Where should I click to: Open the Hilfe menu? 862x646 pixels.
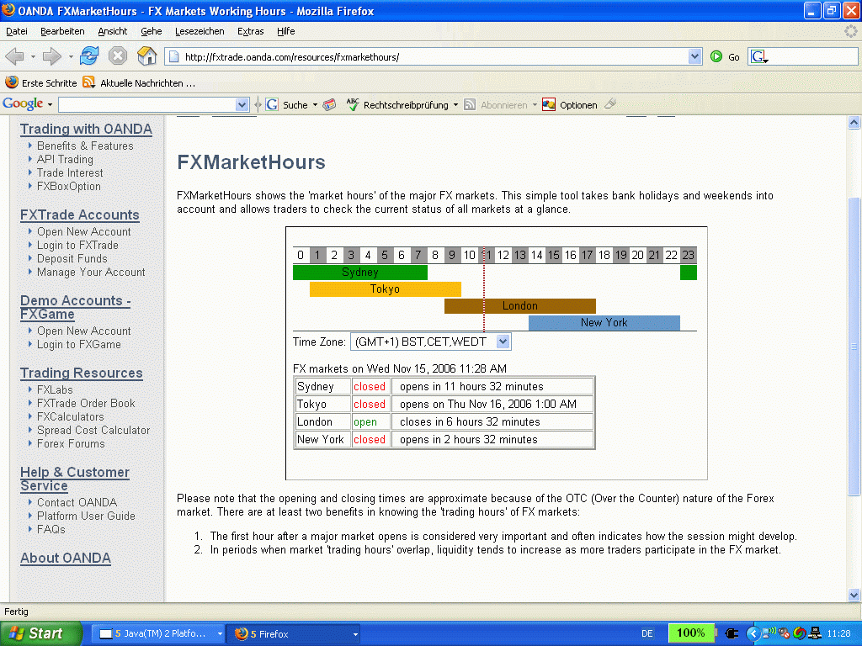(x=286, y=31)
